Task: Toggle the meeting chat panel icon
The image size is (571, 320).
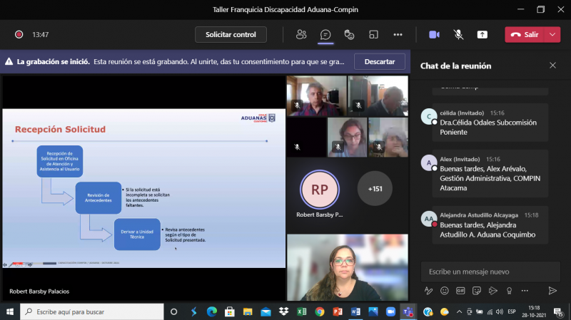Action: (325, 34)
